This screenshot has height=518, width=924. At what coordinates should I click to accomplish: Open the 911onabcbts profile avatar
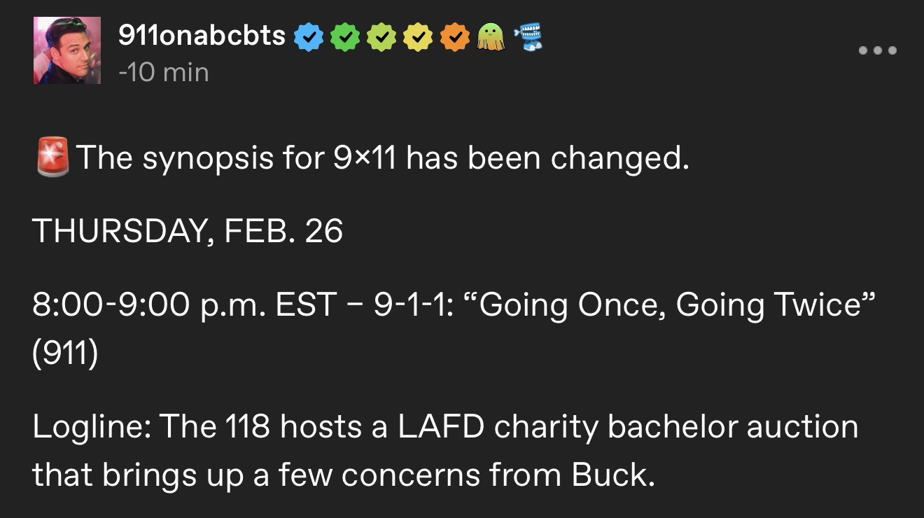coord(67,50)
